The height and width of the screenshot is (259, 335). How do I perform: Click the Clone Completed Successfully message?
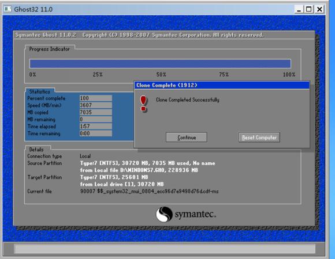coord(187,100)
